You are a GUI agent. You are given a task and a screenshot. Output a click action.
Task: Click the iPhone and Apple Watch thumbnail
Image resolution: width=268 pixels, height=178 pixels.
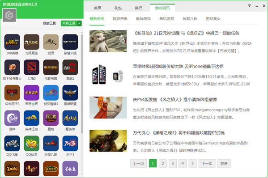[108, 74]
